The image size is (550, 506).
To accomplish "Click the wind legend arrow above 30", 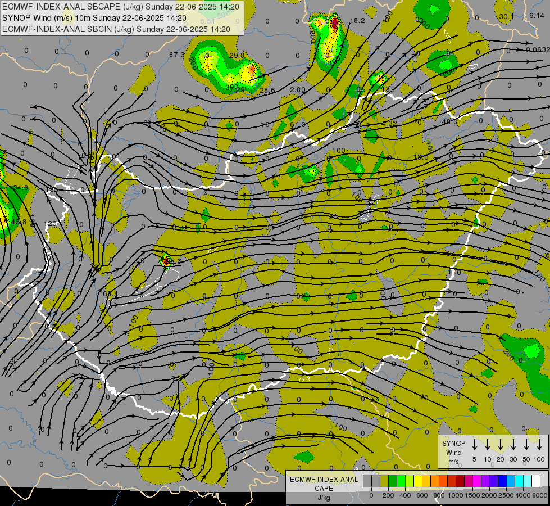I will pos(513,444).
